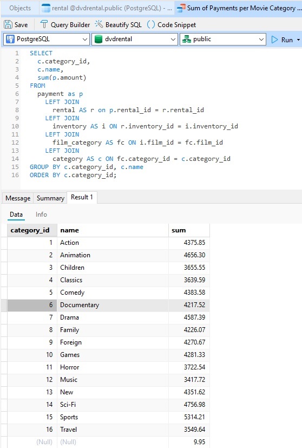Select the Horror name cell
Screen dimensions: 302x448
113,367
